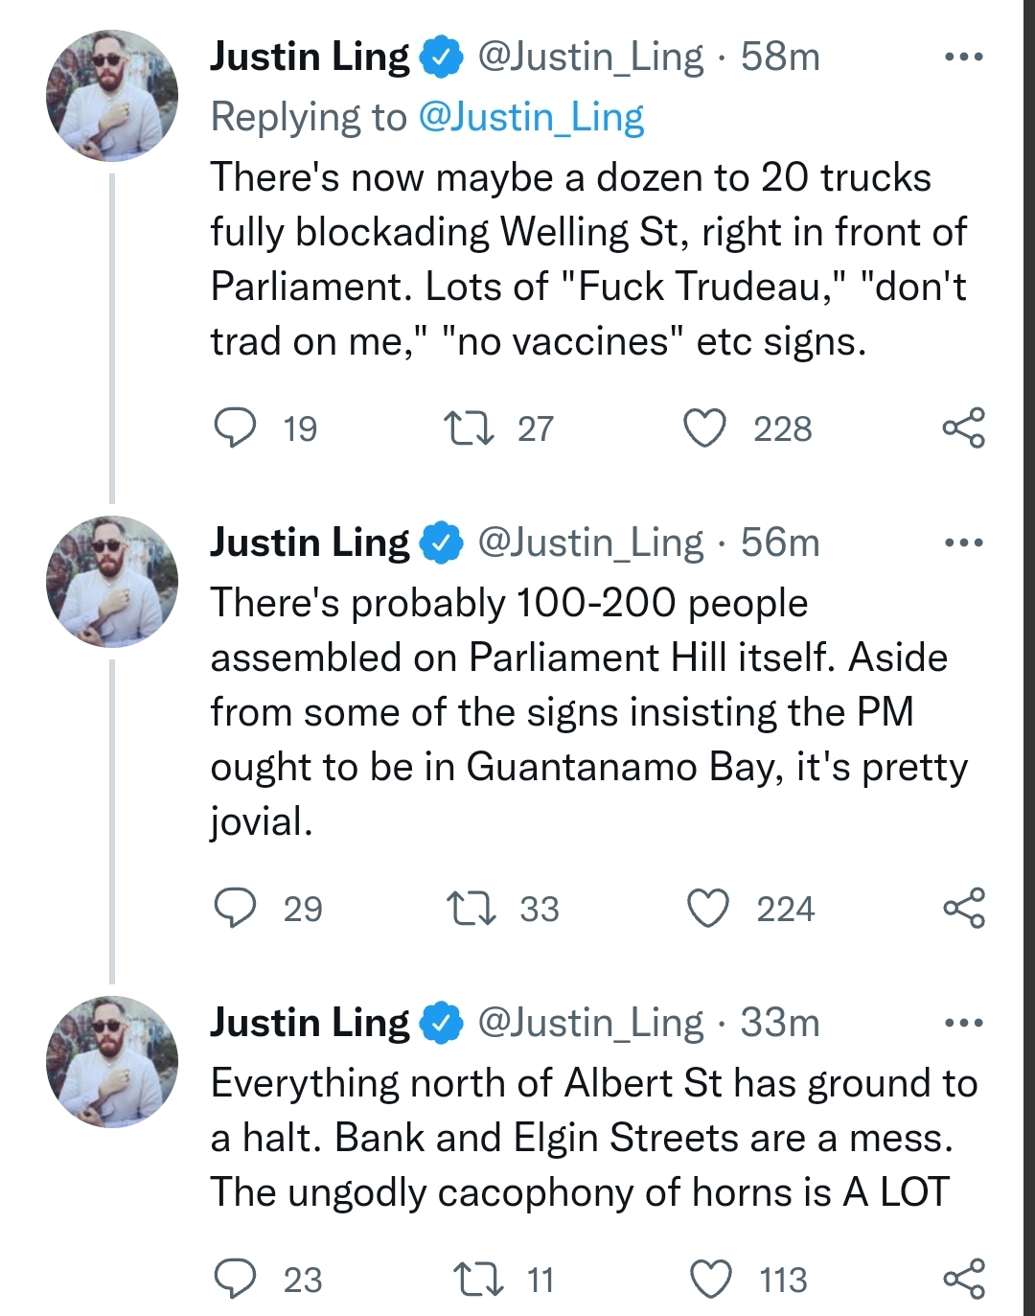Open the @Justin_Ling reply-to link
The height and width of the screenshot is (1316, 1035).
tap(532, 117)
